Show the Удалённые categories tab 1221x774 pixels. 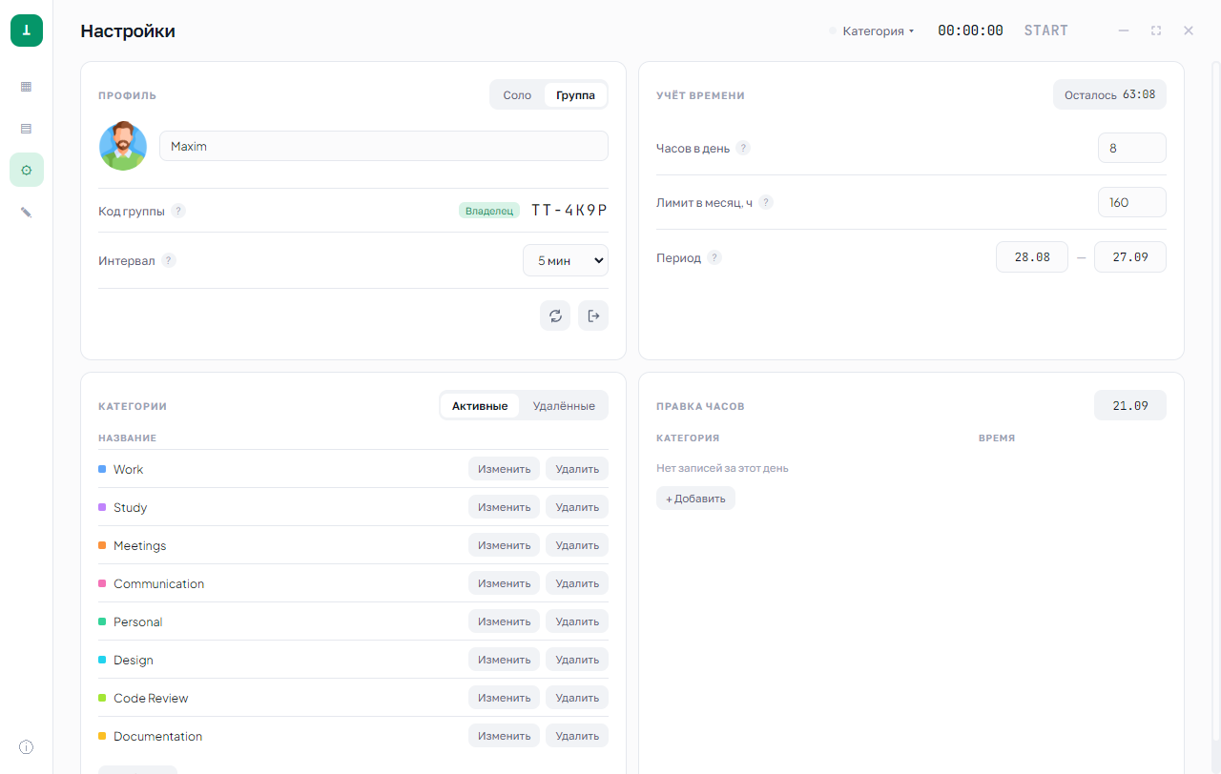pyautogui.click(x=564, y=406)
